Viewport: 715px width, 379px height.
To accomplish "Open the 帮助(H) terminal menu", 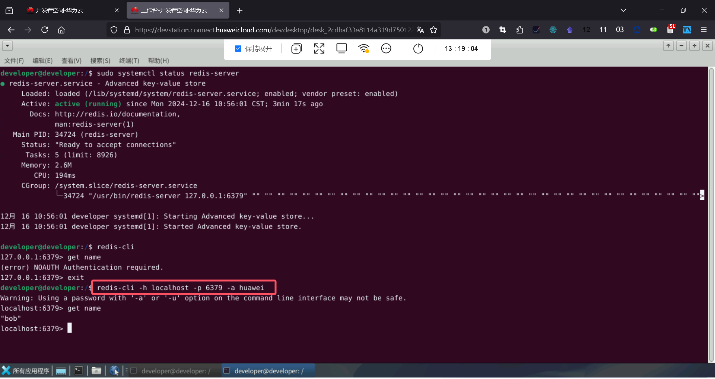I will tap(159, 61).
